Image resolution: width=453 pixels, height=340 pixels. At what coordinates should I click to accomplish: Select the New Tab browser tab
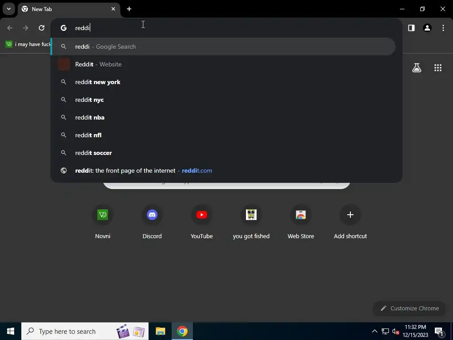coord(69,9)
